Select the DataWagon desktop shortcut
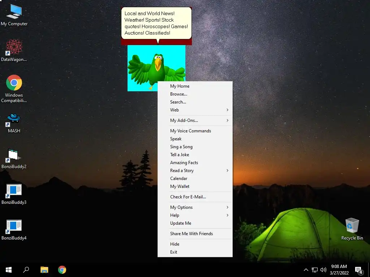This screenshot has width=370, height=277. 14,50
